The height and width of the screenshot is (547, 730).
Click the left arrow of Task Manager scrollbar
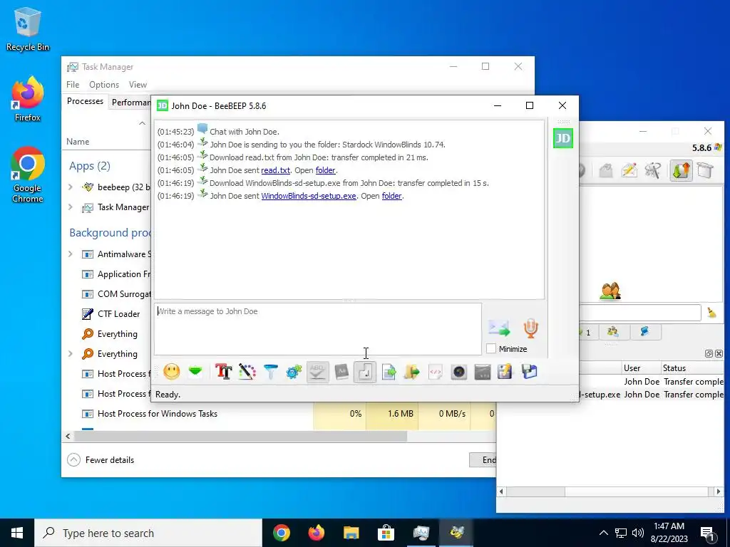tap(68, 437)
